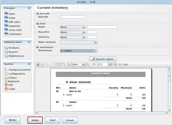This screenshot has height=125, width=172.
Task: Open the Order screen
Action: click(x=10, y=18)
